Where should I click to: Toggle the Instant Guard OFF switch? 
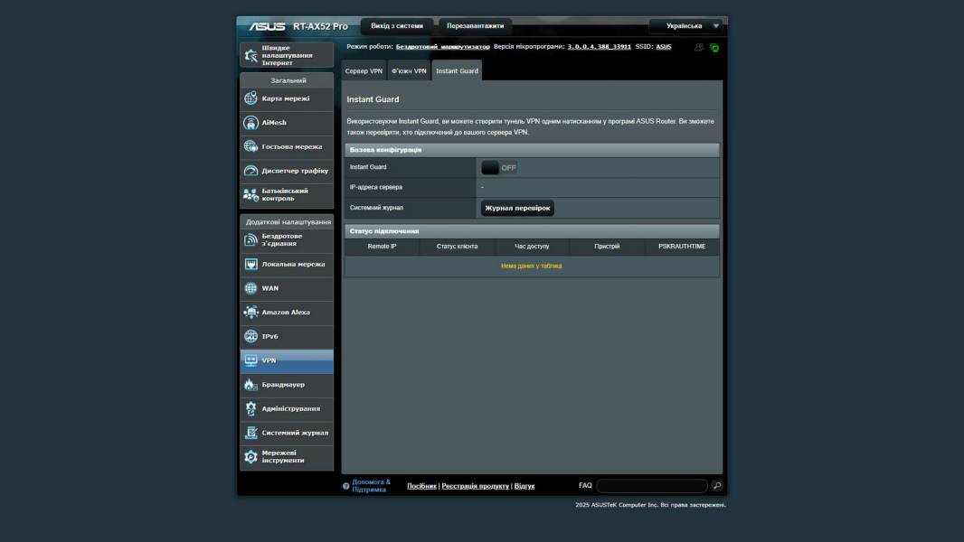pyautogui.click(x=499, y=167)
